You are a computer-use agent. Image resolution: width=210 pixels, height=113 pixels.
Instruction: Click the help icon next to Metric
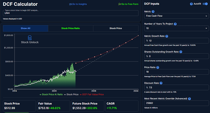[153, 12]
